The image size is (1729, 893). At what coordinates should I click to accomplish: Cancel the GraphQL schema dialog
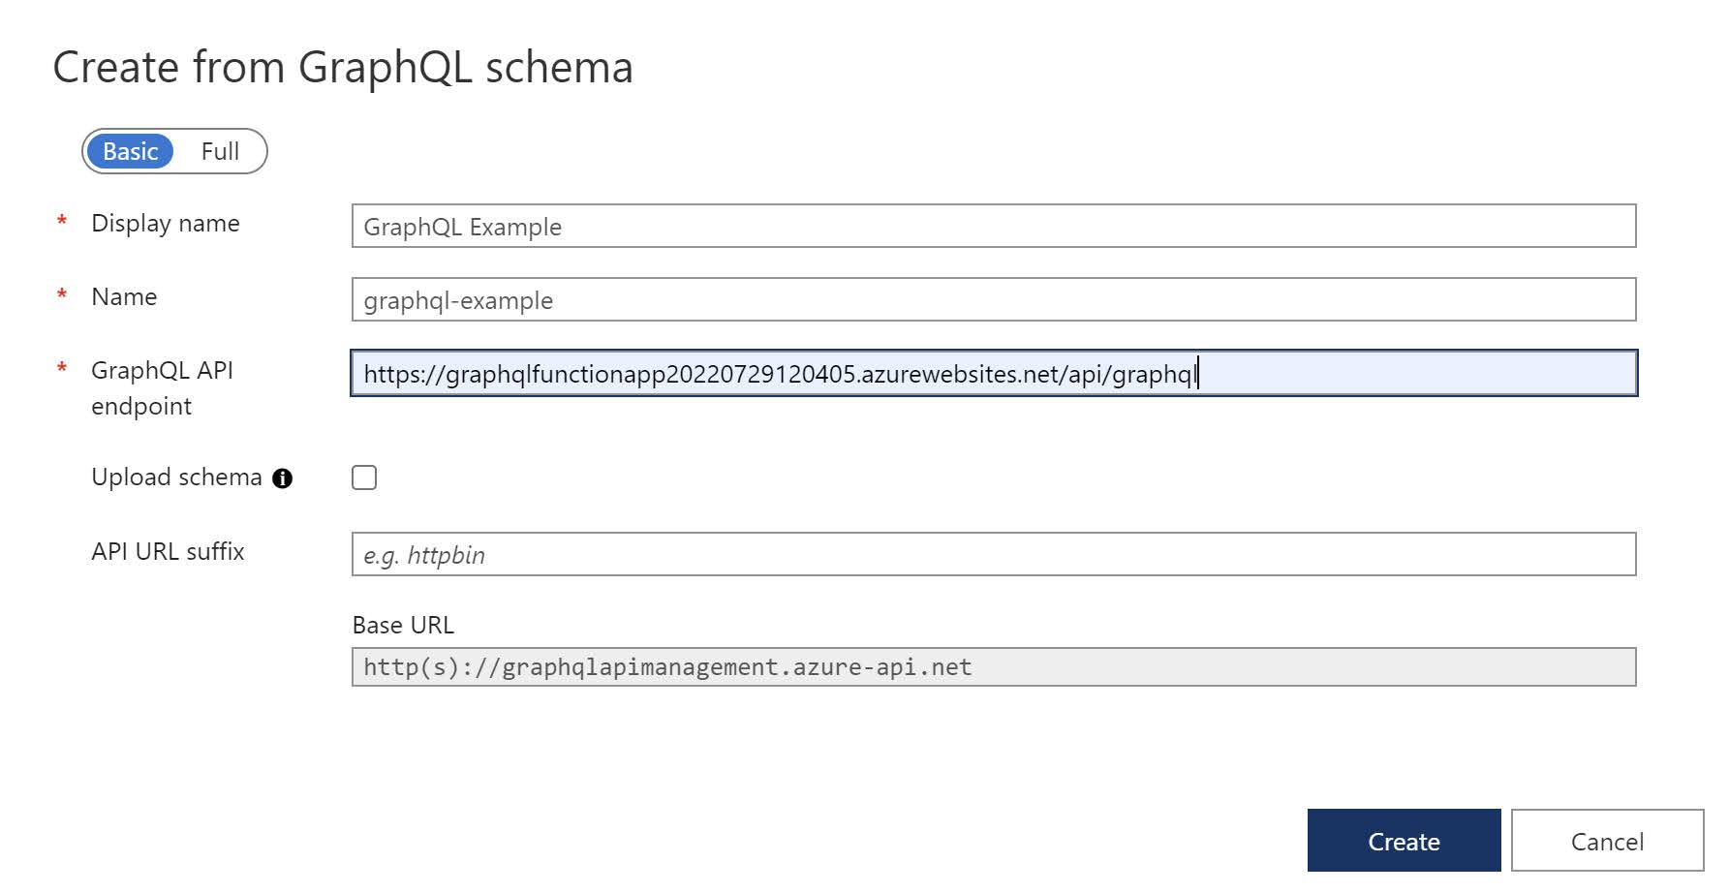1607,841
